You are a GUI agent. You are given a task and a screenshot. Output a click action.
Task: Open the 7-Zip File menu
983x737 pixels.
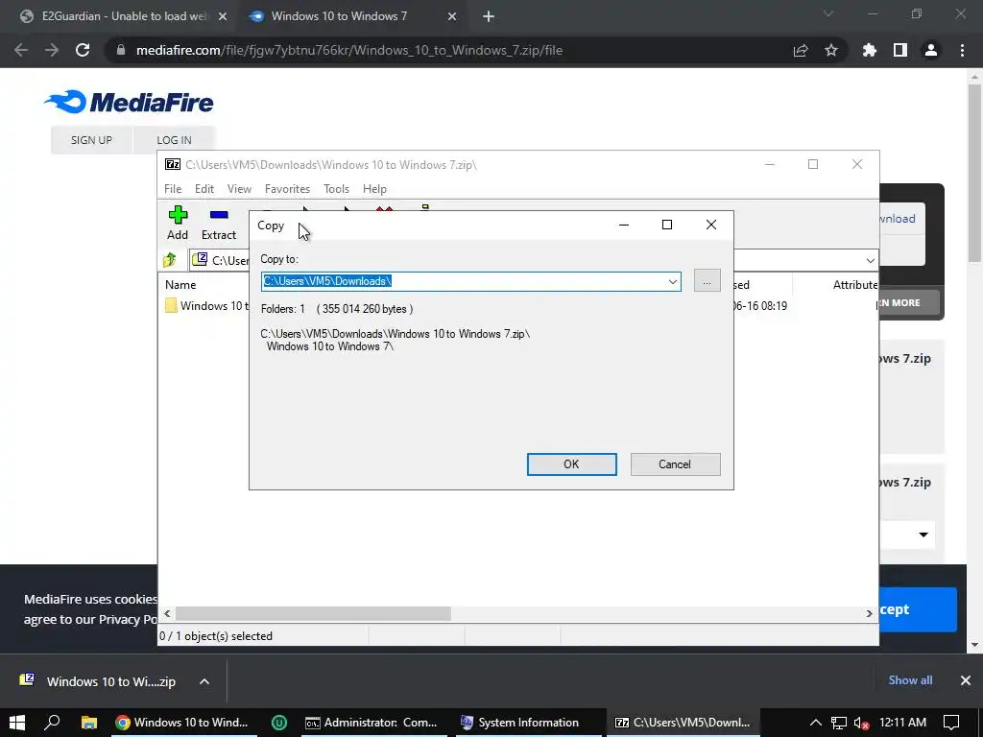point(173,189)
